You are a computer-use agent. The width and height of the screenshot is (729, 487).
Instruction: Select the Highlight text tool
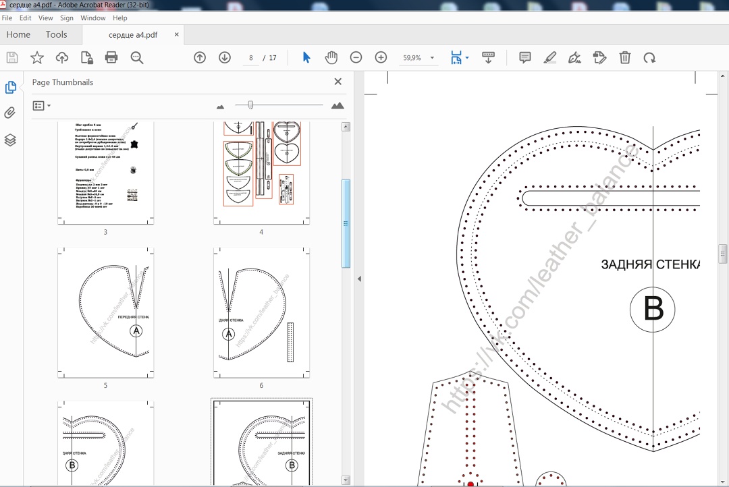coord(549,58)
